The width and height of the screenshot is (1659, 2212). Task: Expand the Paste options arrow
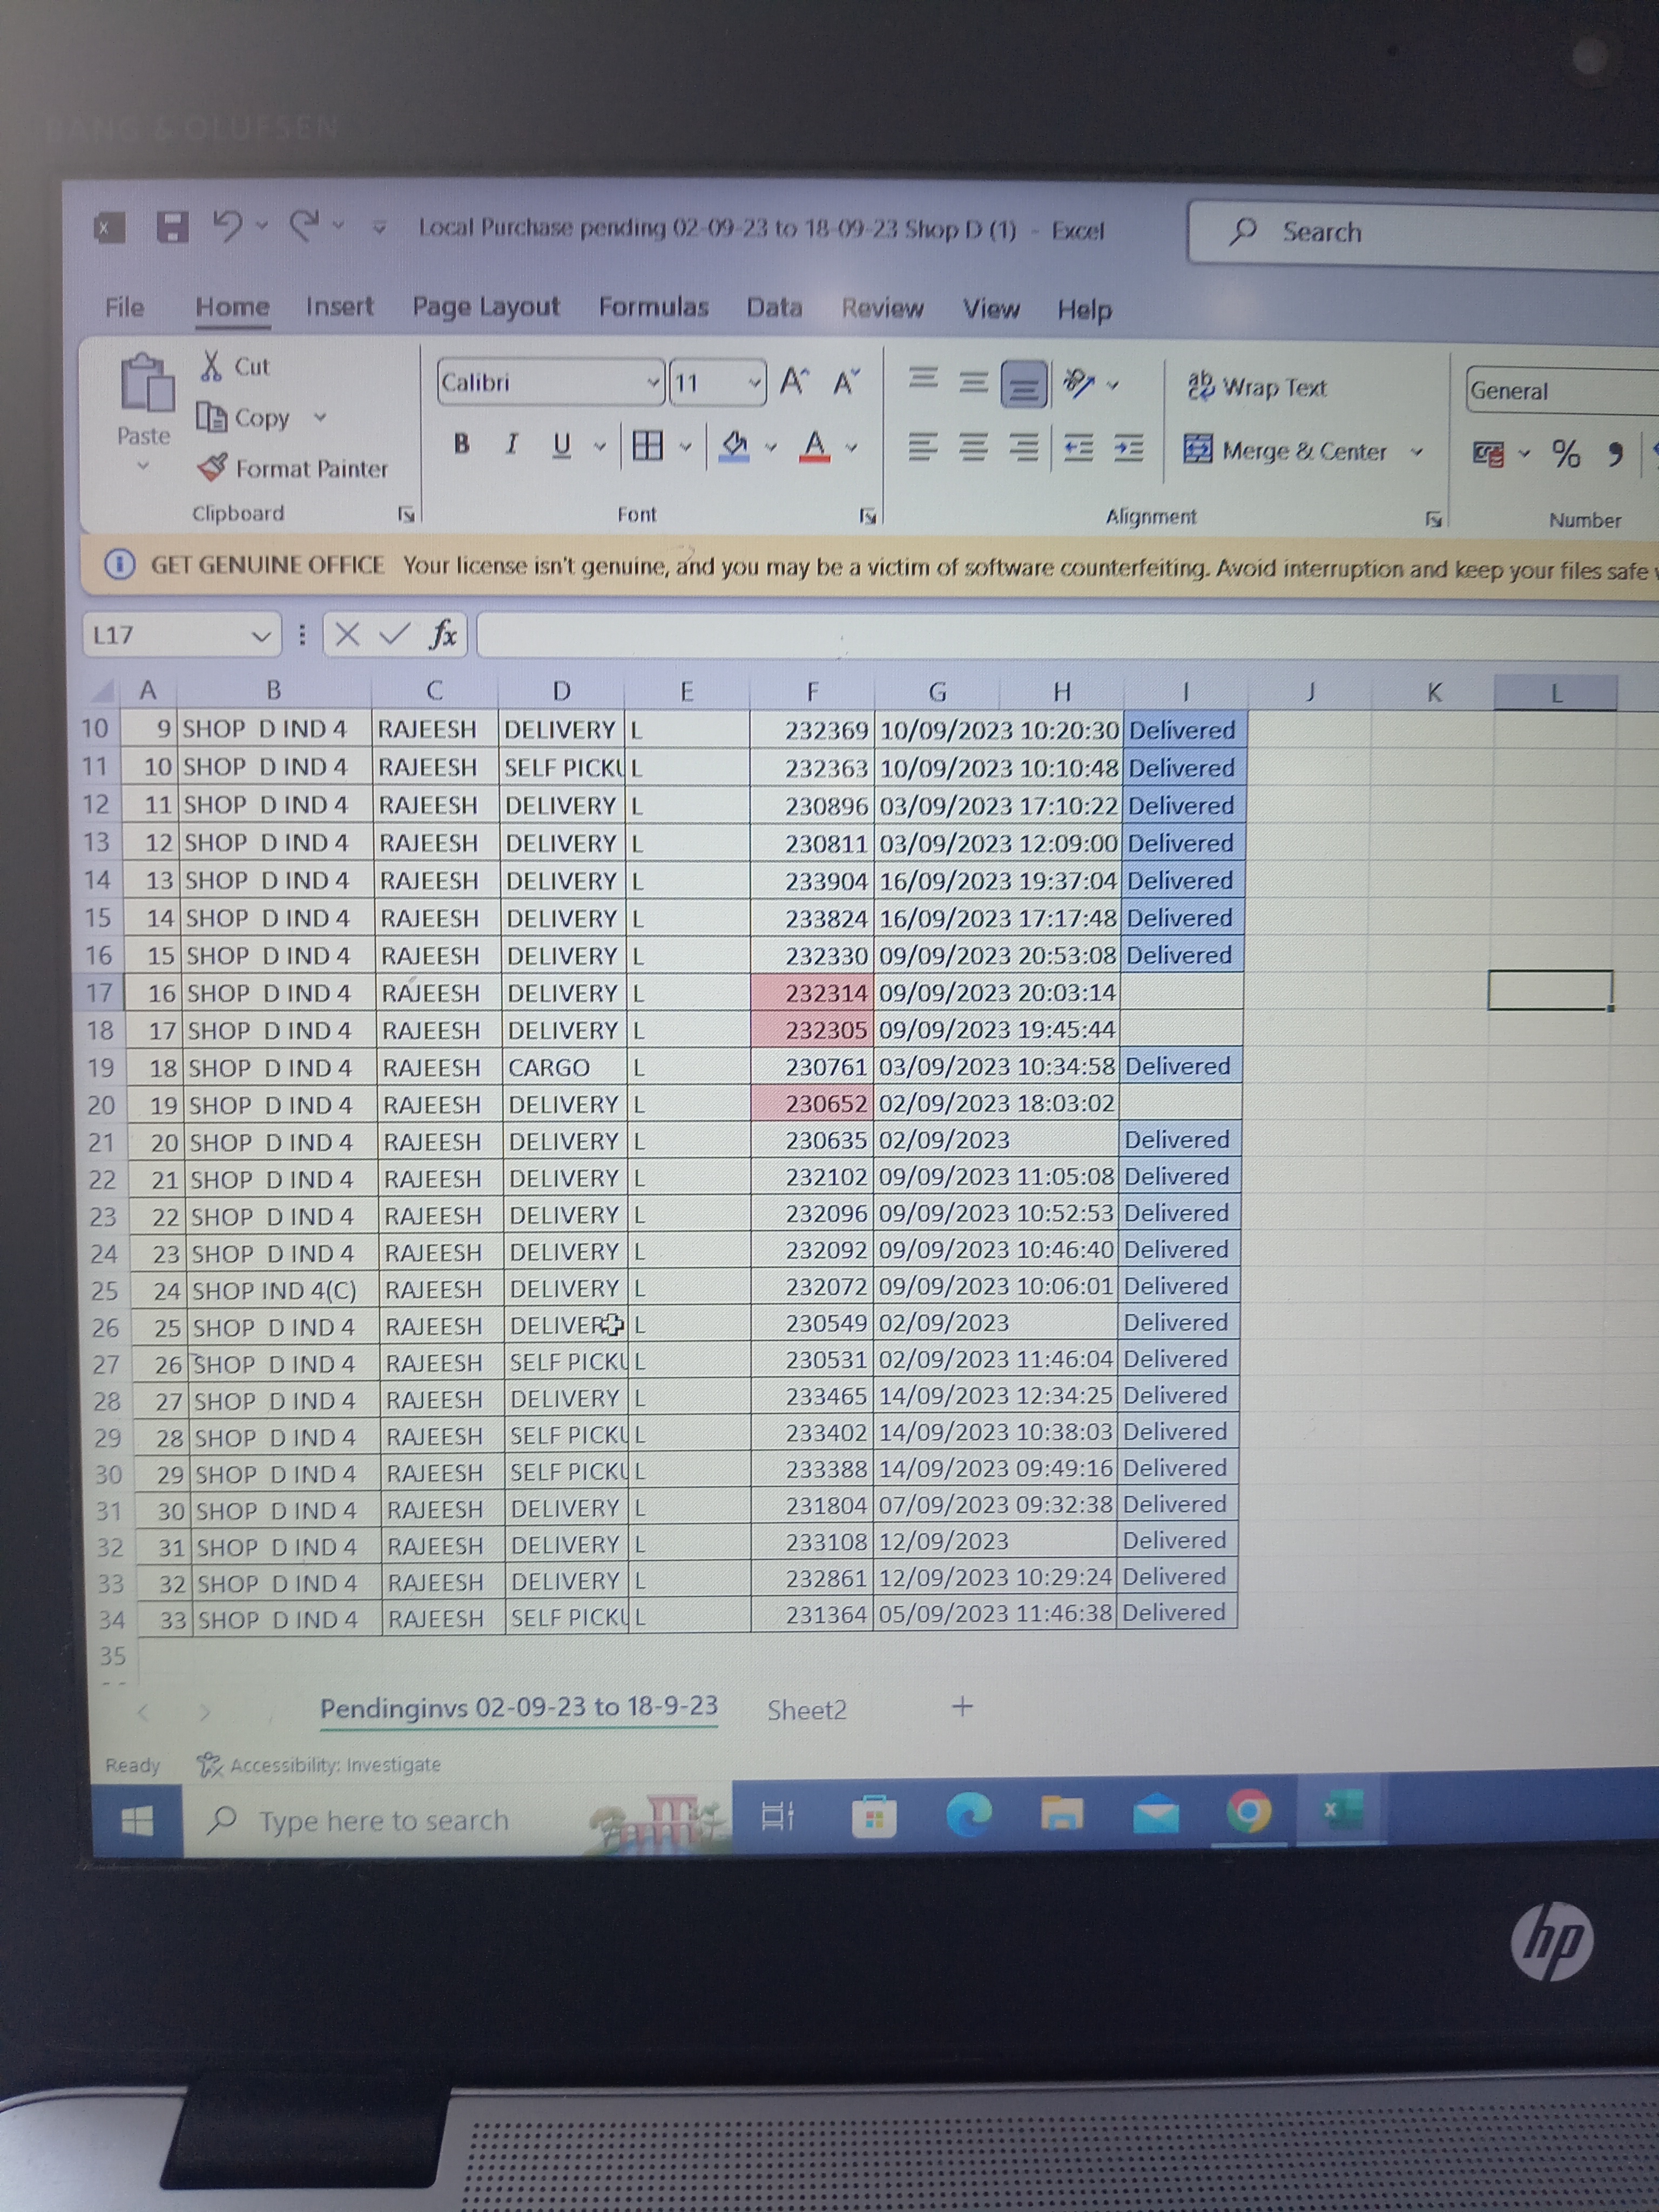[x=143, y=465]
